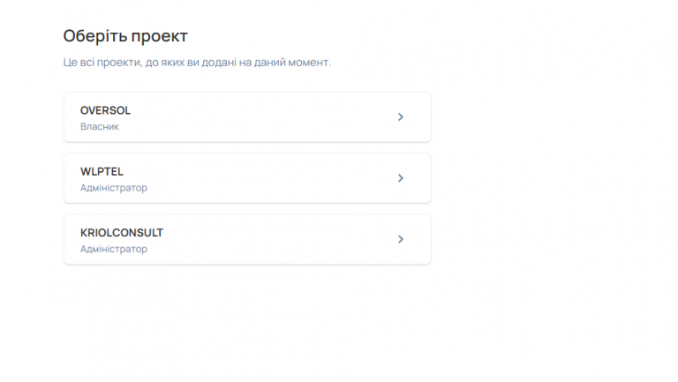Click the Адміністратор label under WLPTEL
This screenshot has height=382, width=678.
pos(114,188)
